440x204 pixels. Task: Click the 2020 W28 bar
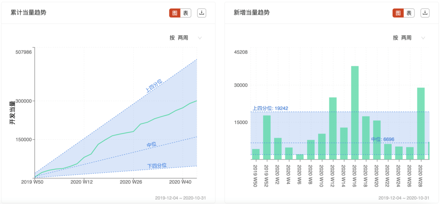coord(420,123)
